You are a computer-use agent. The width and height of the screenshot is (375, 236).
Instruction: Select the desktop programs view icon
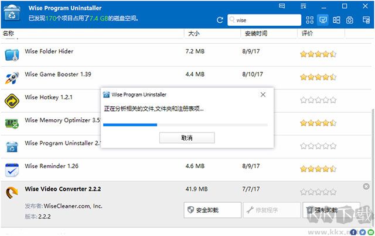point(323,20)
